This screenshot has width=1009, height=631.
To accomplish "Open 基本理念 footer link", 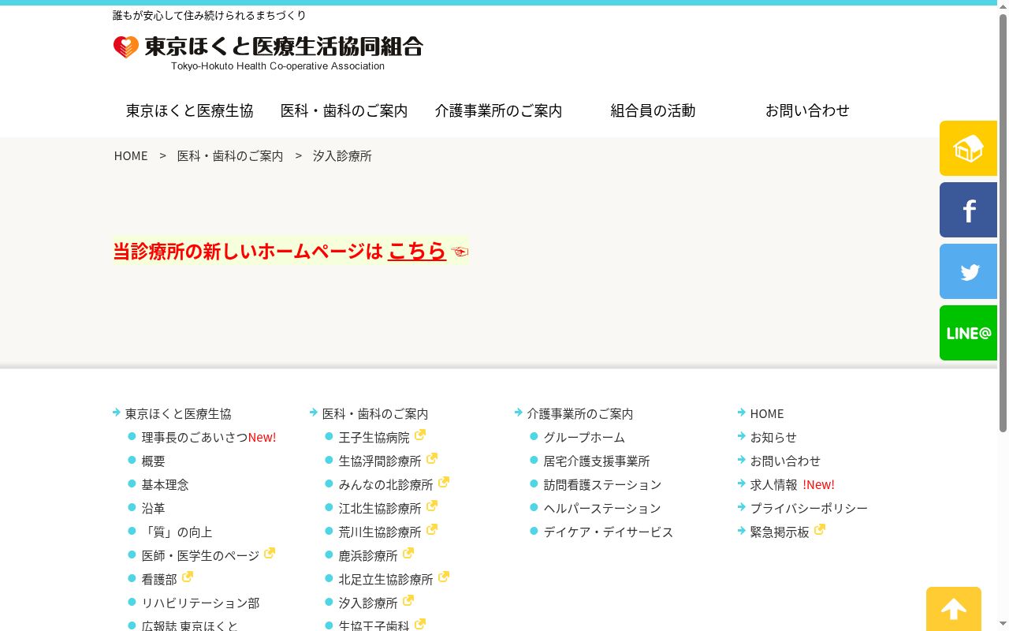I will click(166, 484).
